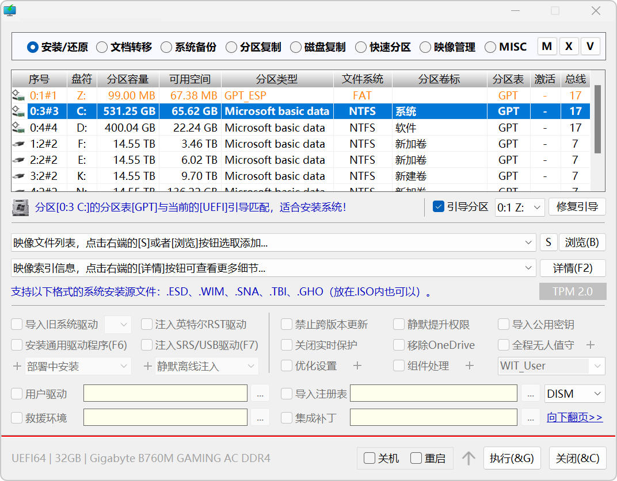Click the app icon in title bar
The width and height of the screenshot is (617, 481).
[x=10, y=10]
